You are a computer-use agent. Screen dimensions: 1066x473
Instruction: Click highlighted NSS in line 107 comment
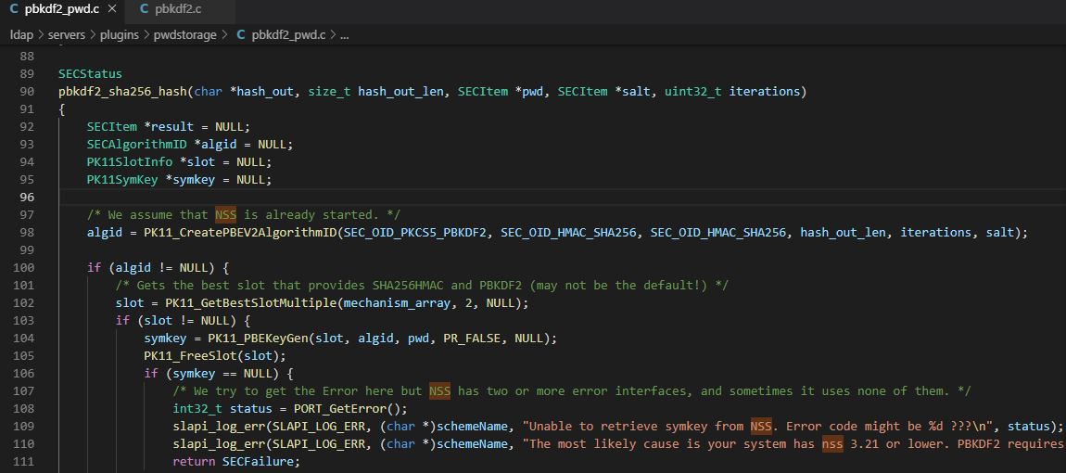[x=440, y=391]
